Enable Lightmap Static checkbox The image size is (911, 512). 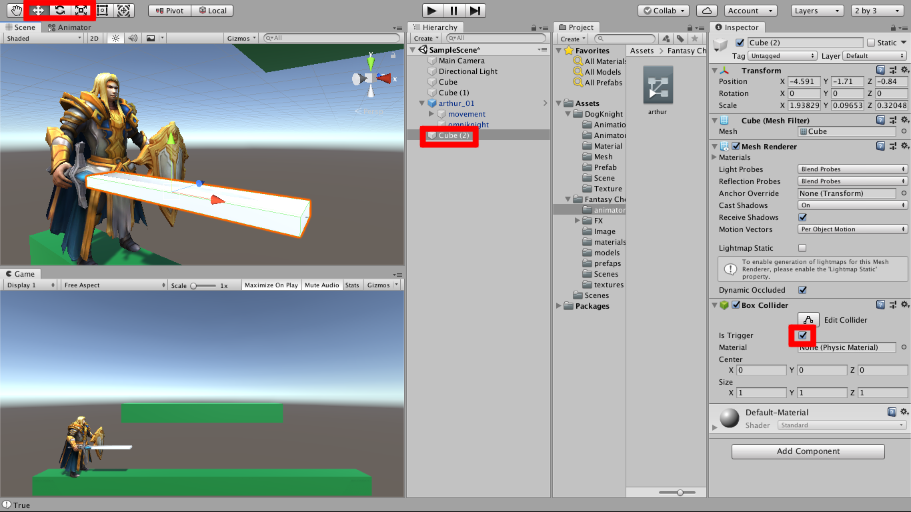point(802,248)
